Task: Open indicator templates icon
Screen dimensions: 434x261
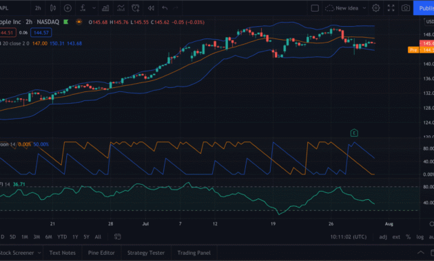Action: (121, 8)
